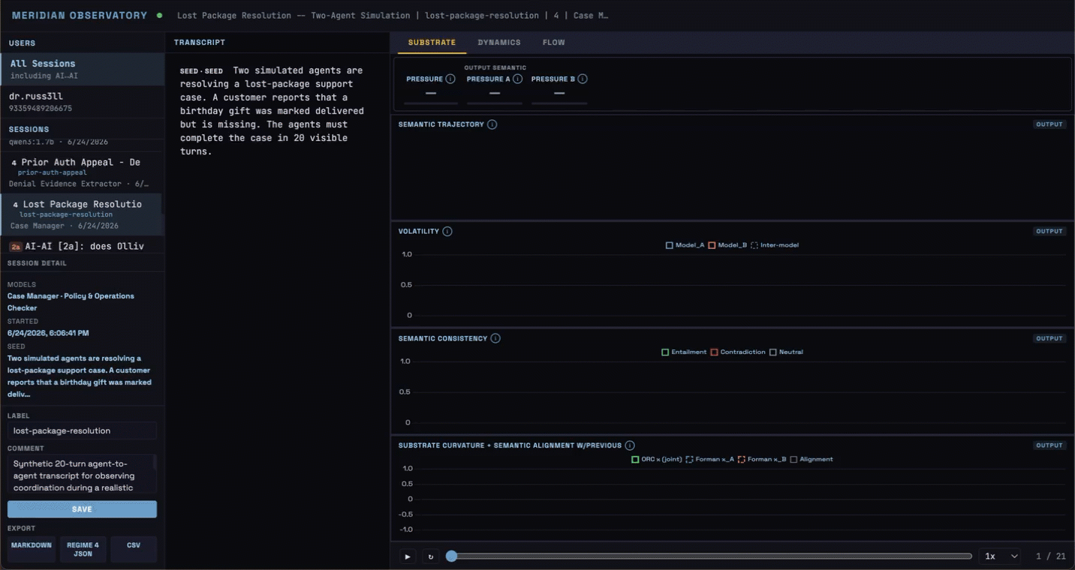Open the 1x playback speed dropdown
The width and height of the screenshot is (1075, 570).
click(x=1001, y=556)
